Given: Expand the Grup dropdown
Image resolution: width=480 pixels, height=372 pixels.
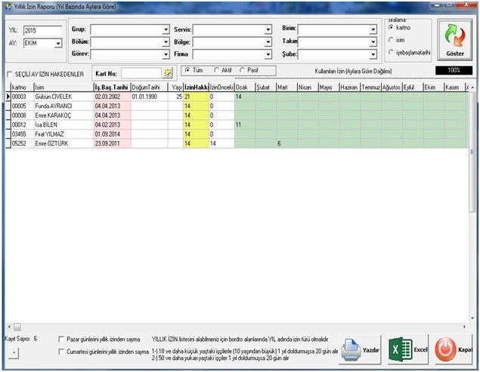Looking at the screenshot, I should (166, 30).
